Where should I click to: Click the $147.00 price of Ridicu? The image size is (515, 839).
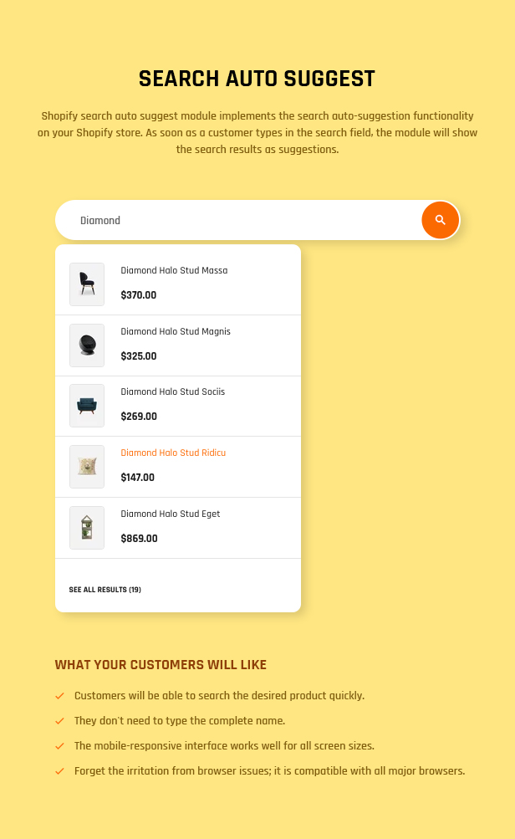tap(137, 478)
